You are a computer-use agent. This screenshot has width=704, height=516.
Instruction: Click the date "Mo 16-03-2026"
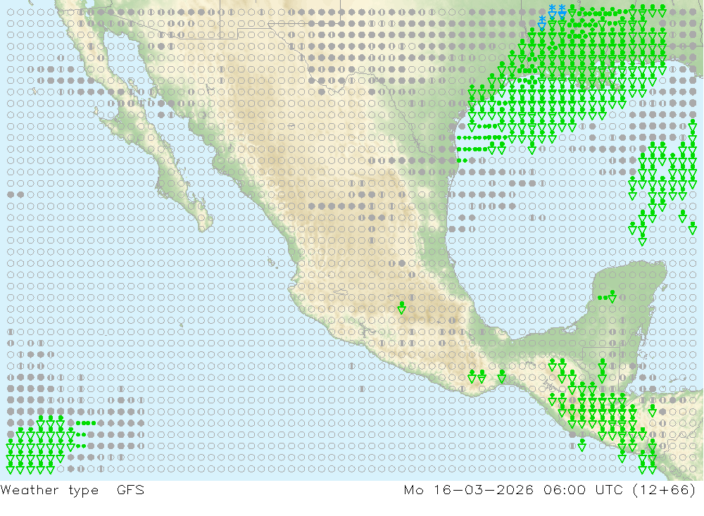tap(469, 489)
